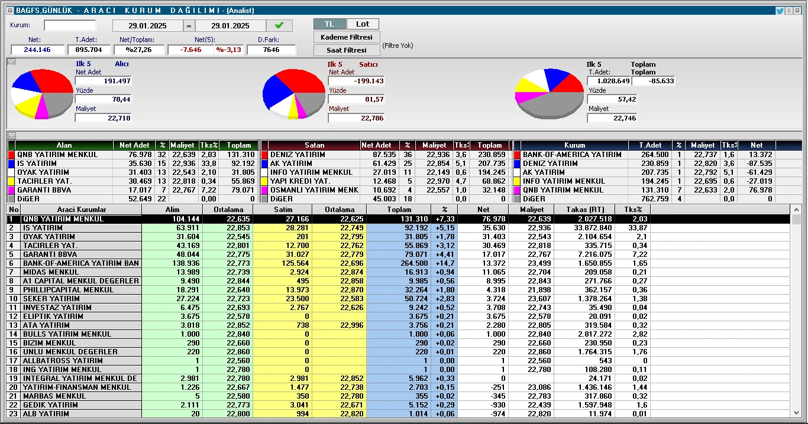
Task: Click the blue swatch beside IS YATIRIM in Alan
Action: click(11, 164)
